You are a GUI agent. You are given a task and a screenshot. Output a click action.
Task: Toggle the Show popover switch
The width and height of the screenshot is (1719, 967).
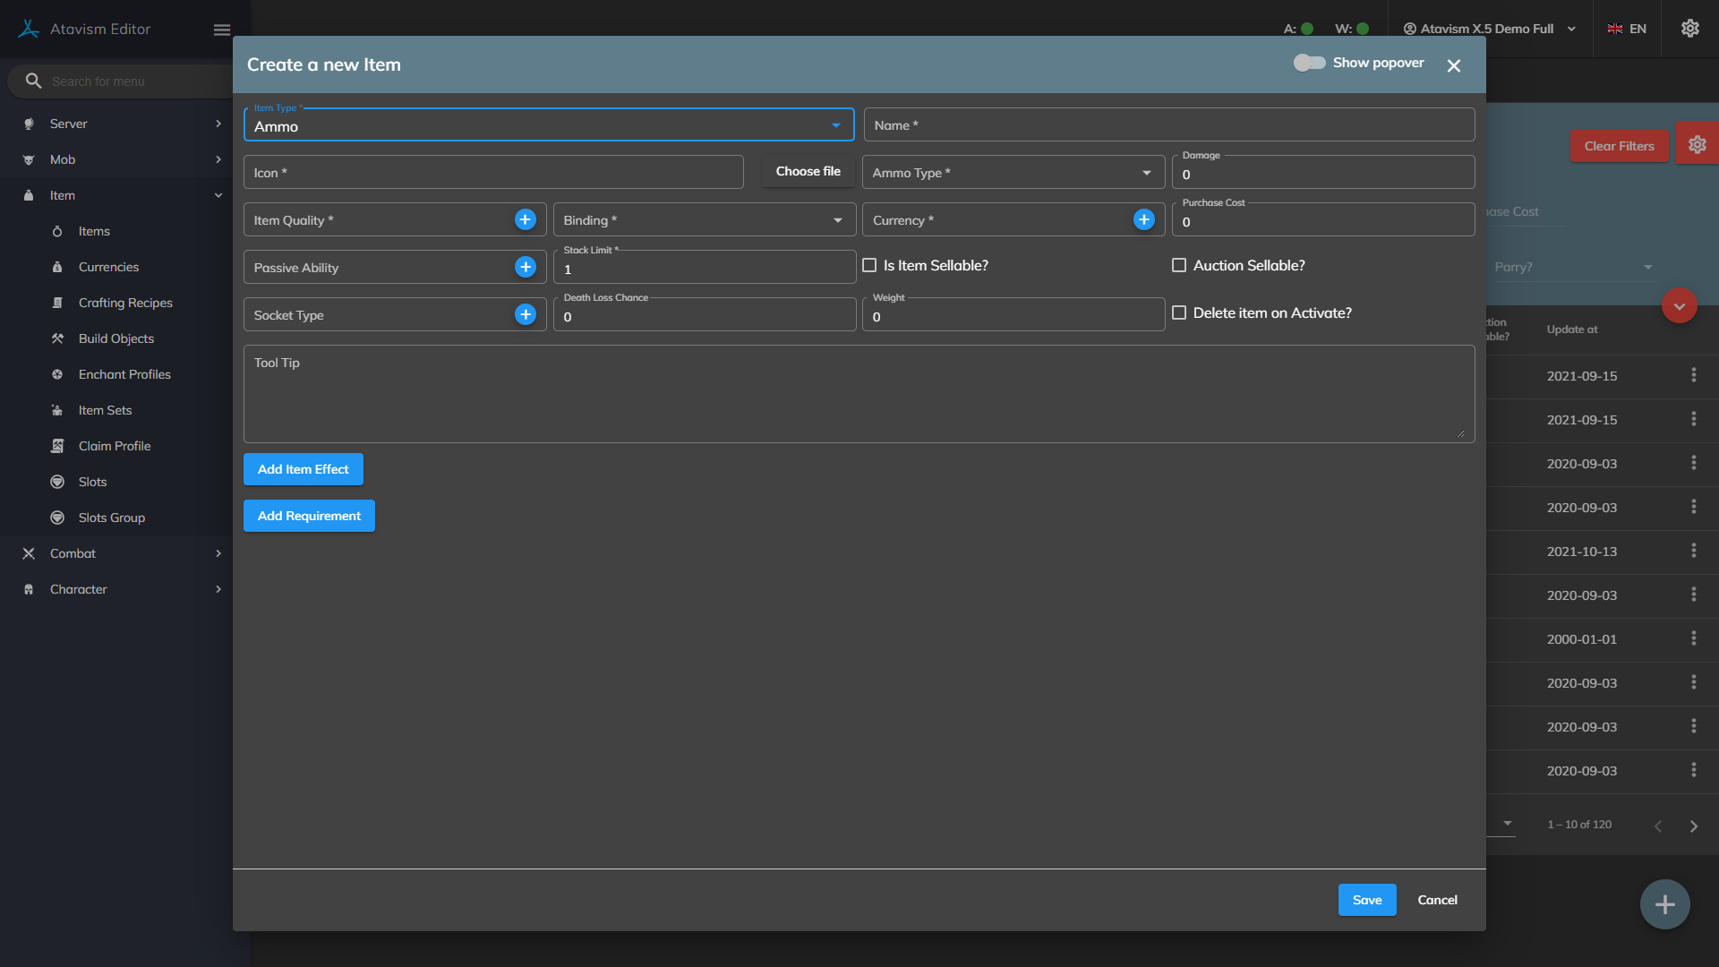click(x=1309, y=63)
